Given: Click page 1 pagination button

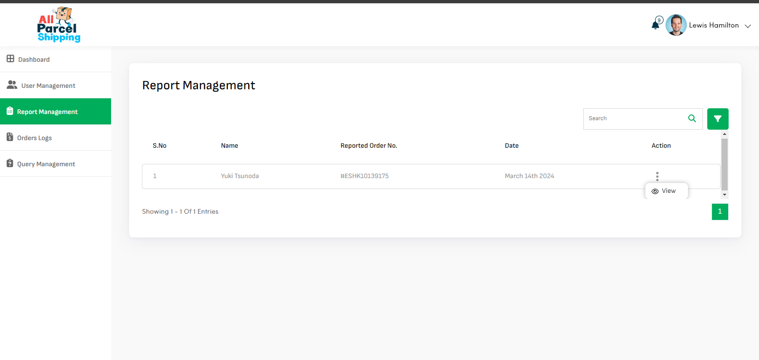Looking at the screenshot, I should pos(720,212).
